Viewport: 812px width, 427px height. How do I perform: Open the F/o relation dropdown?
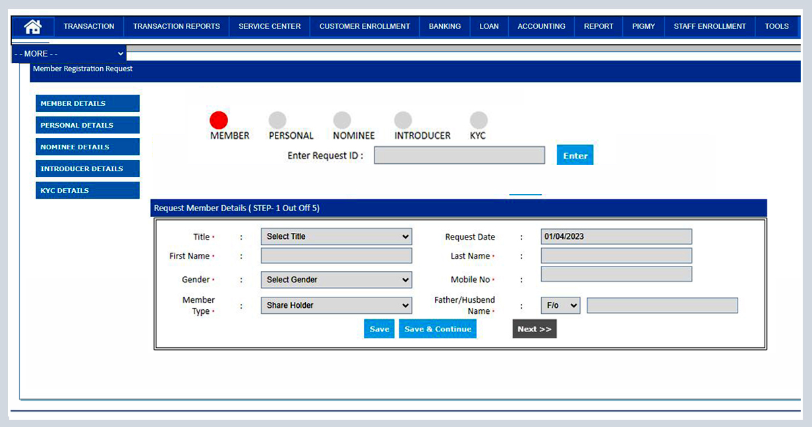(560, 305)
